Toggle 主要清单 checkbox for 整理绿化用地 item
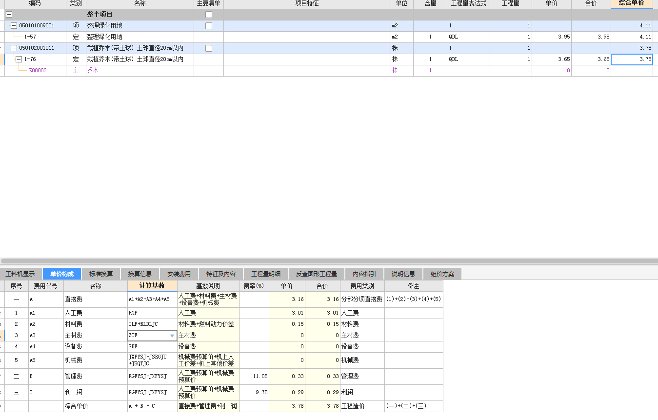Screen dimensions: 658x420 coord(209,26)
